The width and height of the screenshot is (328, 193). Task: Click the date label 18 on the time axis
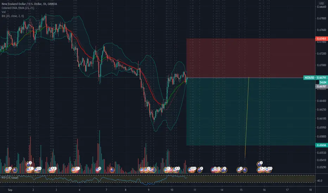coord(310,190)
